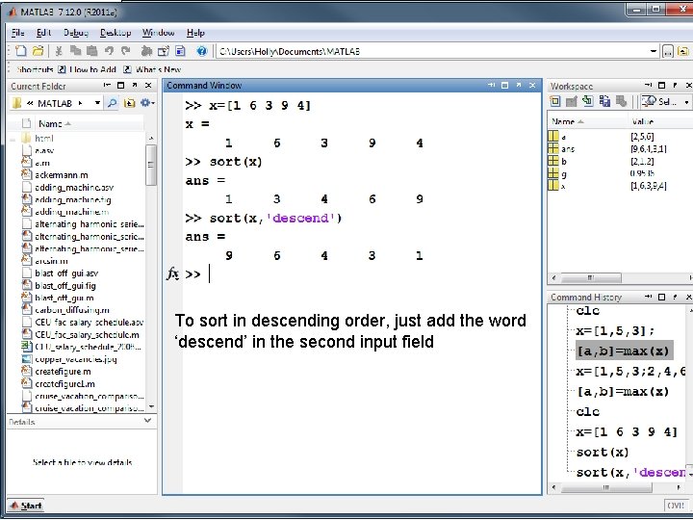Click the Cut scissors icon
This screenshot has height=520, width=693.
tap(59, 51)
